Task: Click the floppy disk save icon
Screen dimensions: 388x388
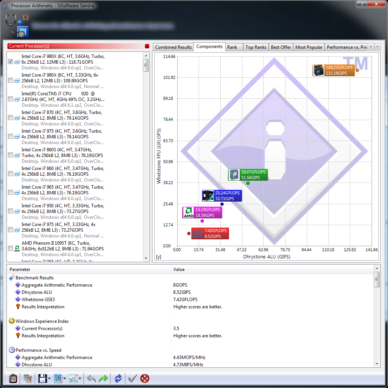Action: (42, 378)
